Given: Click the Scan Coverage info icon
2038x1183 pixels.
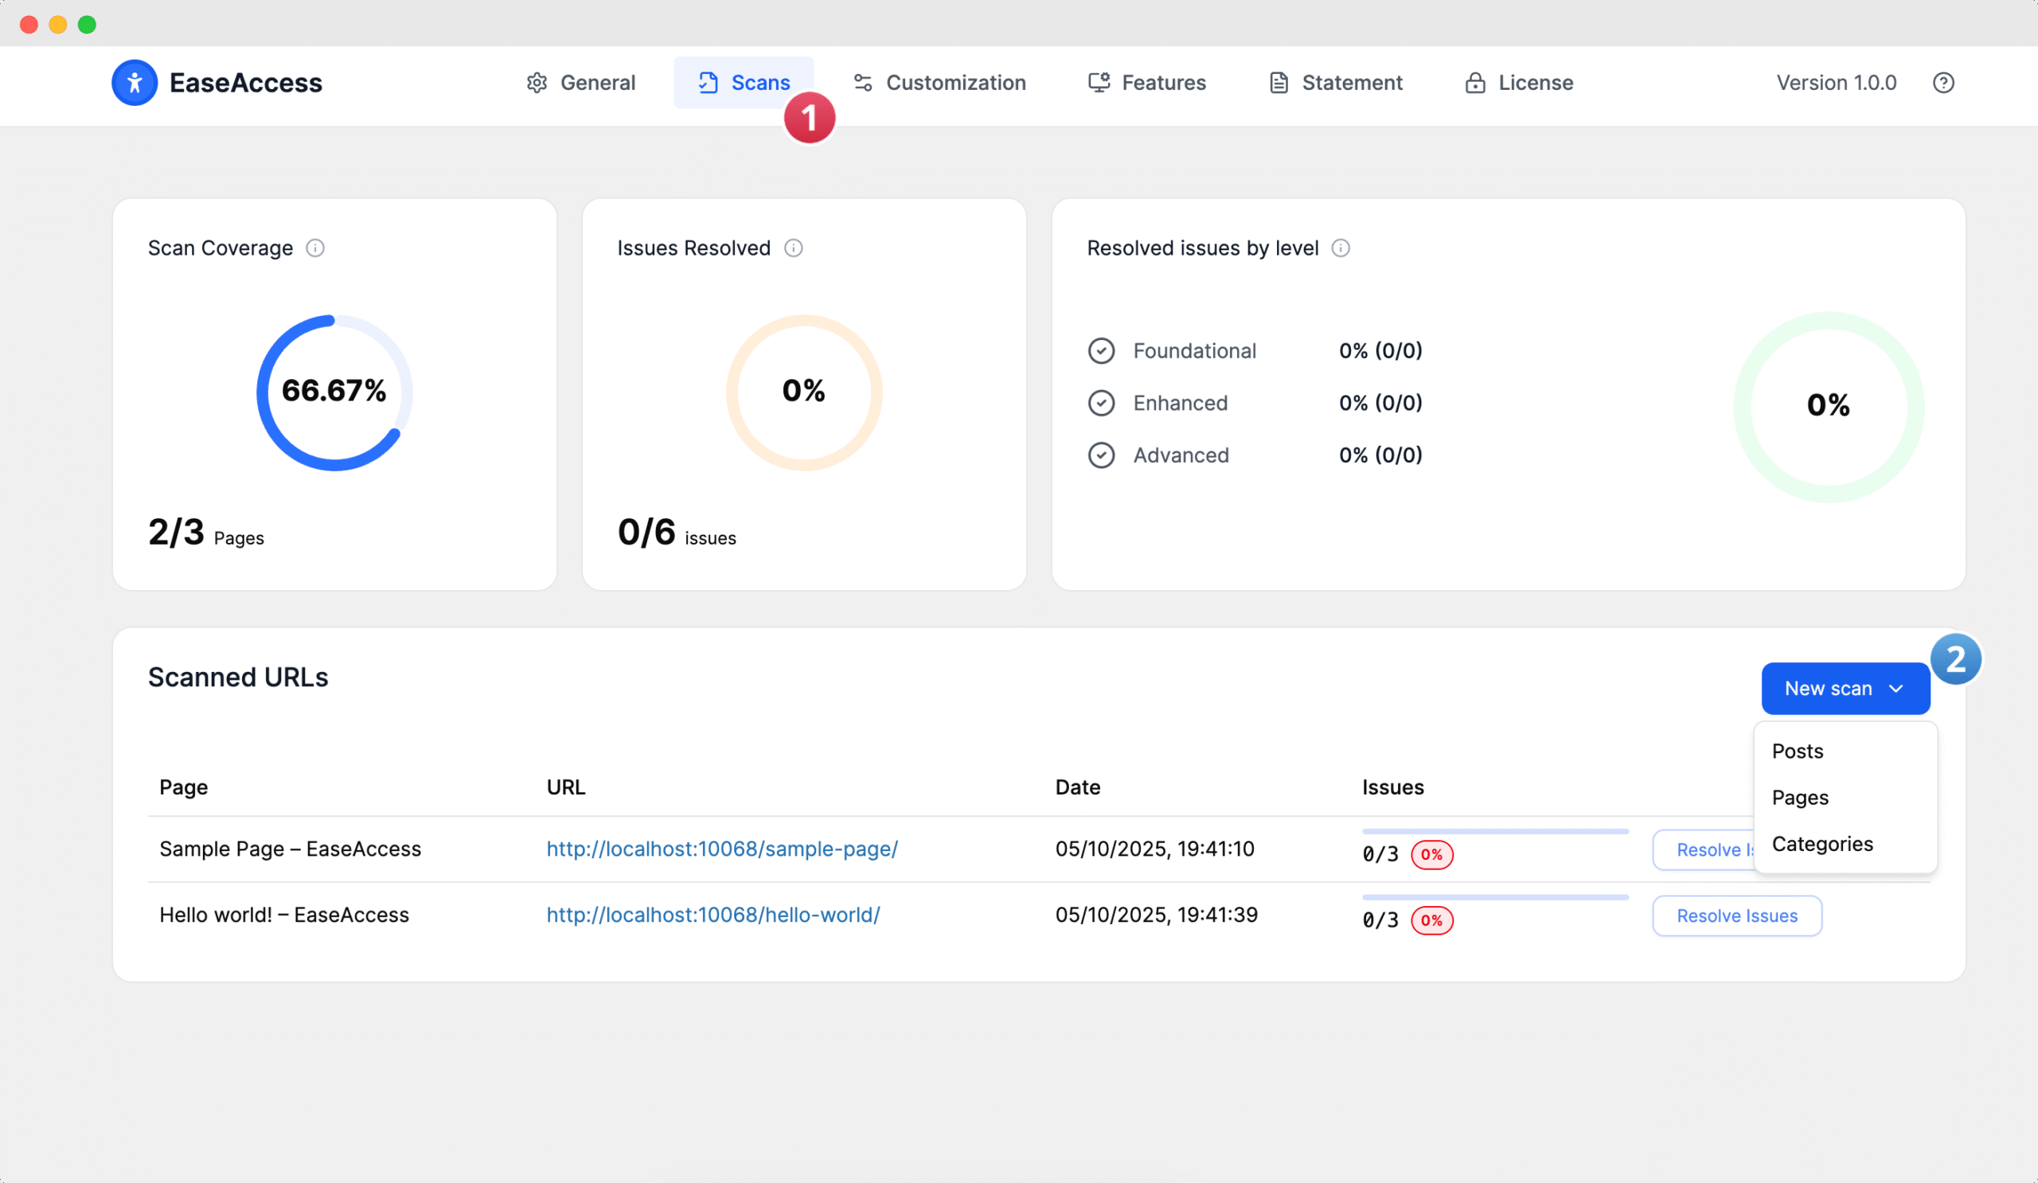Looking at the screenshot, I should 315,248.
